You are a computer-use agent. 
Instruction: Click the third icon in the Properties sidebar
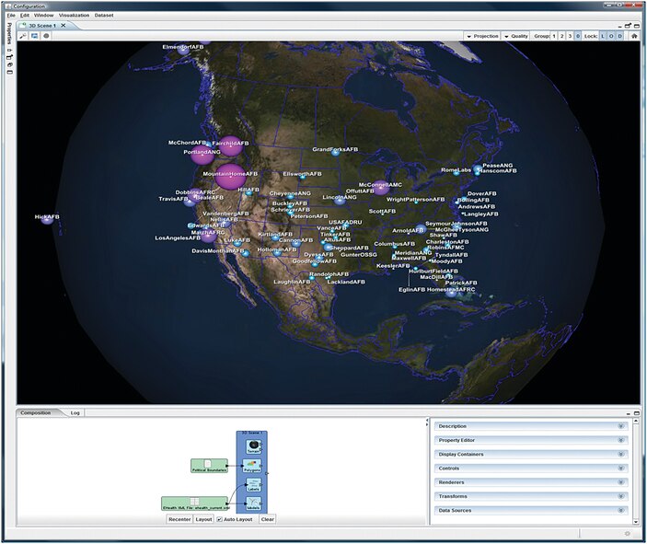[x=10, y=64]
